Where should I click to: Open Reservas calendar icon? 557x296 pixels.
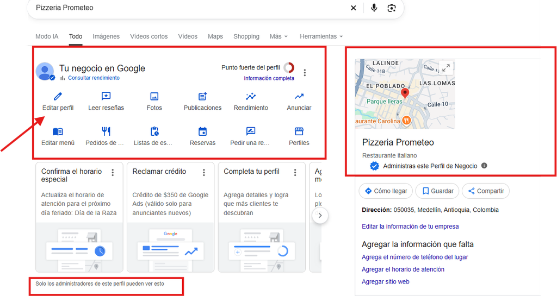click(x=202, y=131)
